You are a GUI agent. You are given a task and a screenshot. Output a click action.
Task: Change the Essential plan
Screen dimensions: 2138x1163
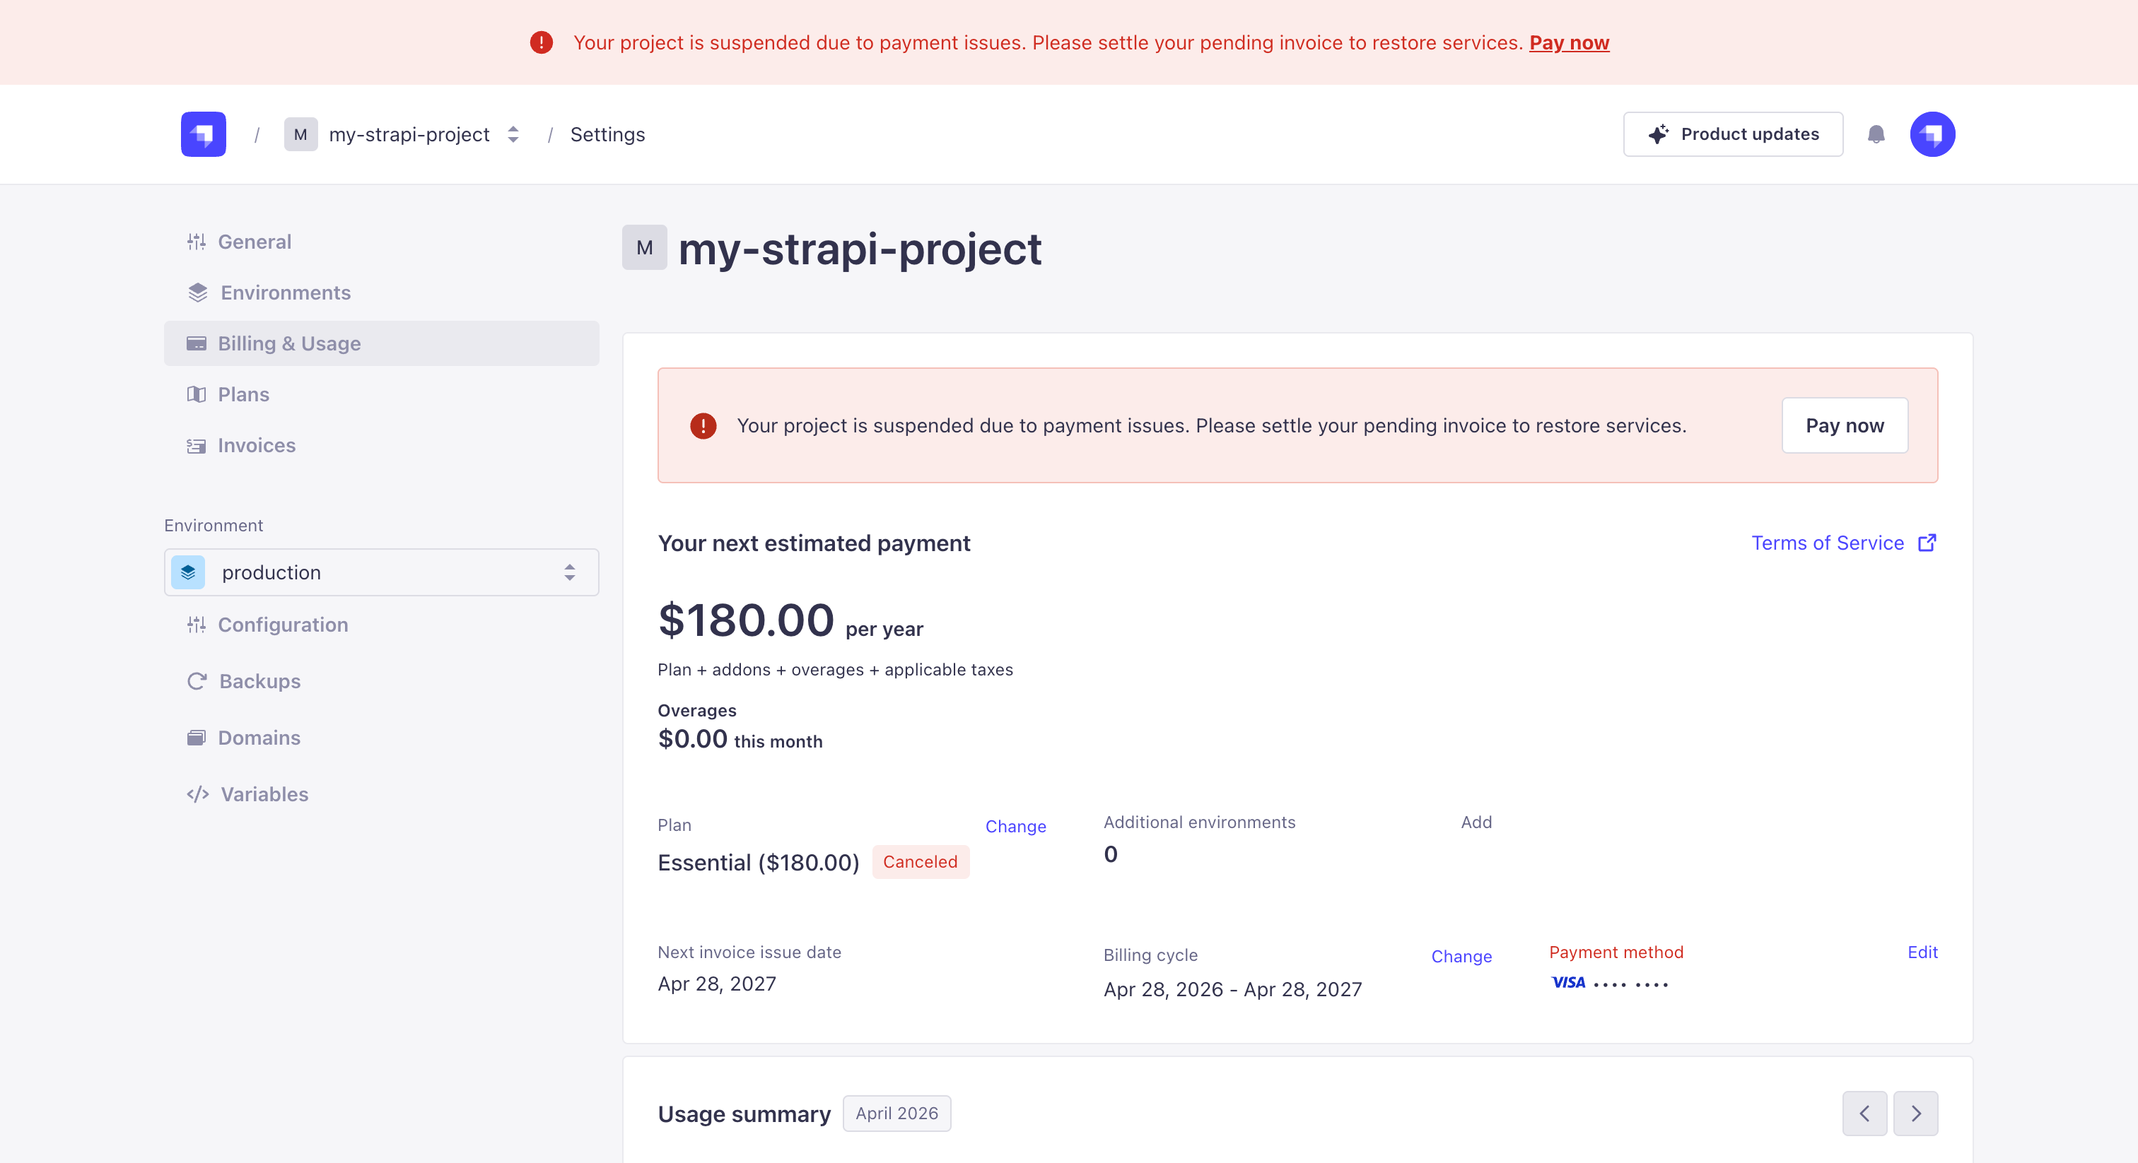pos(1015,826)
